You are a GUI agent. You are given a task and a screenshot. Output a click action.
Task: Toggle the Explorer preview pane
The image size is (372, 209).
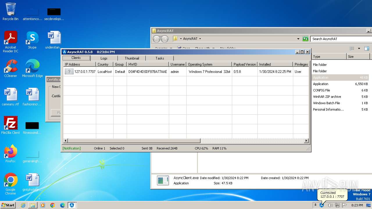[367, 48]
